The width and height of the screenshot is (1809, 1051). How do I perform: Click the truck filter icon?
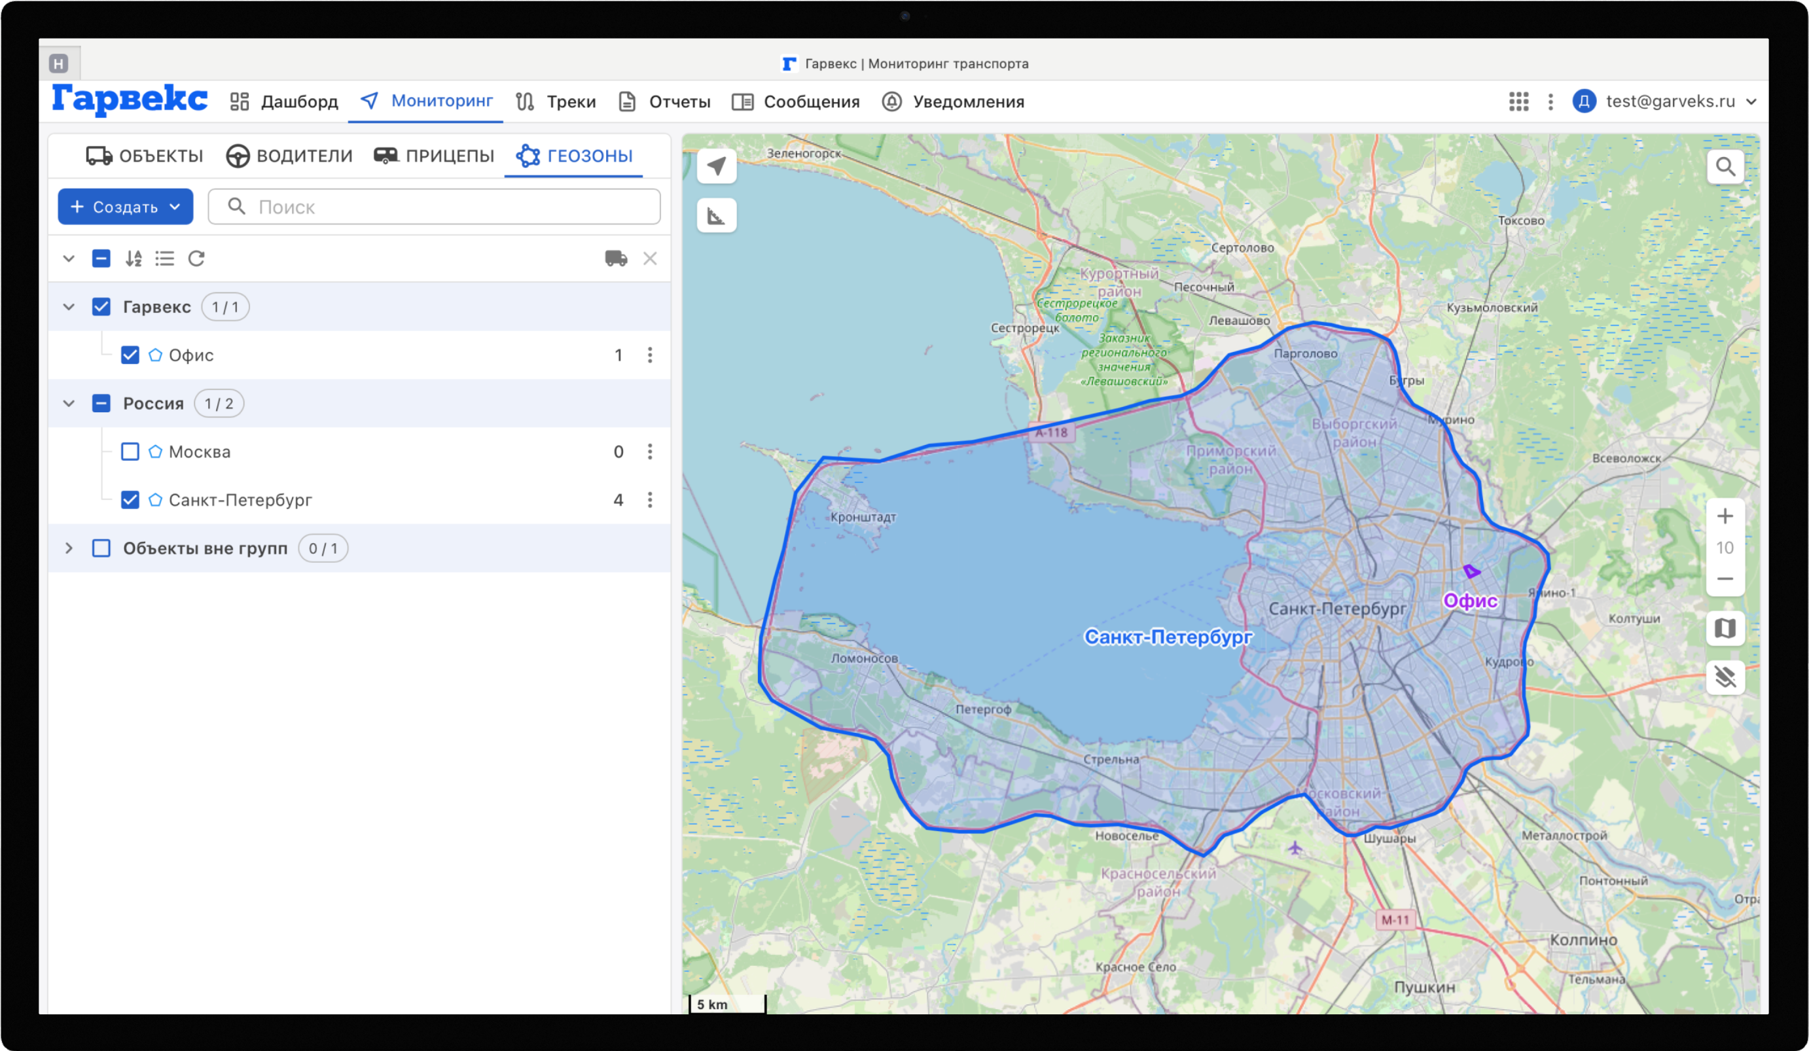[x=616, y=258]
